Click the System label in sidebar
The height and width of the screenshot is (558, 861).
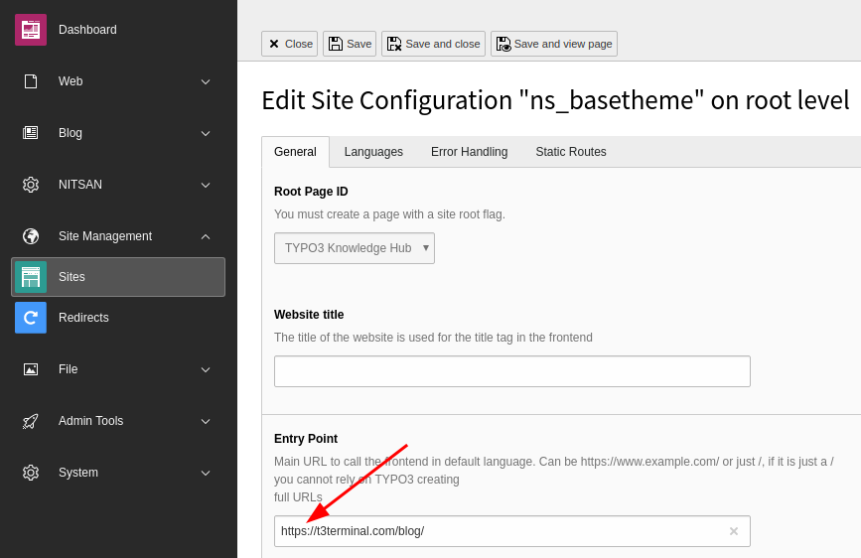click(78, 473)
